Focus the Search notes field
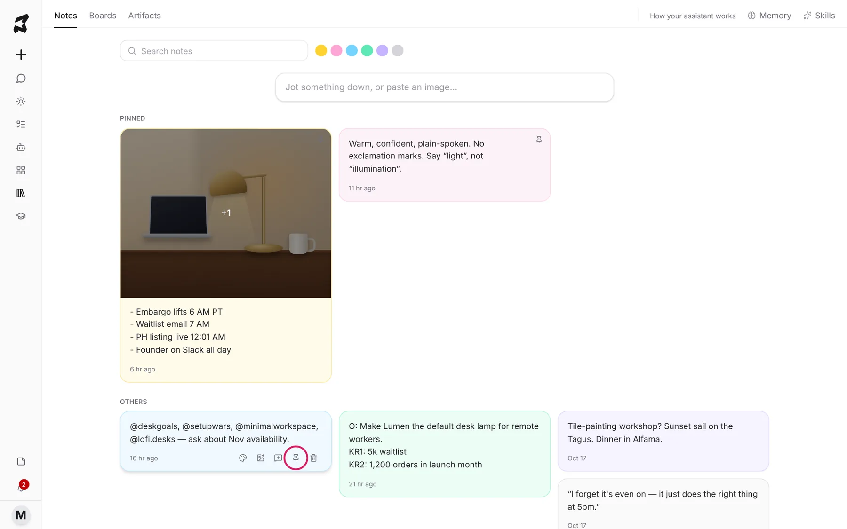The height and width of the screenshot is (529, 847). pyautogui.click(x=214, y=51)
